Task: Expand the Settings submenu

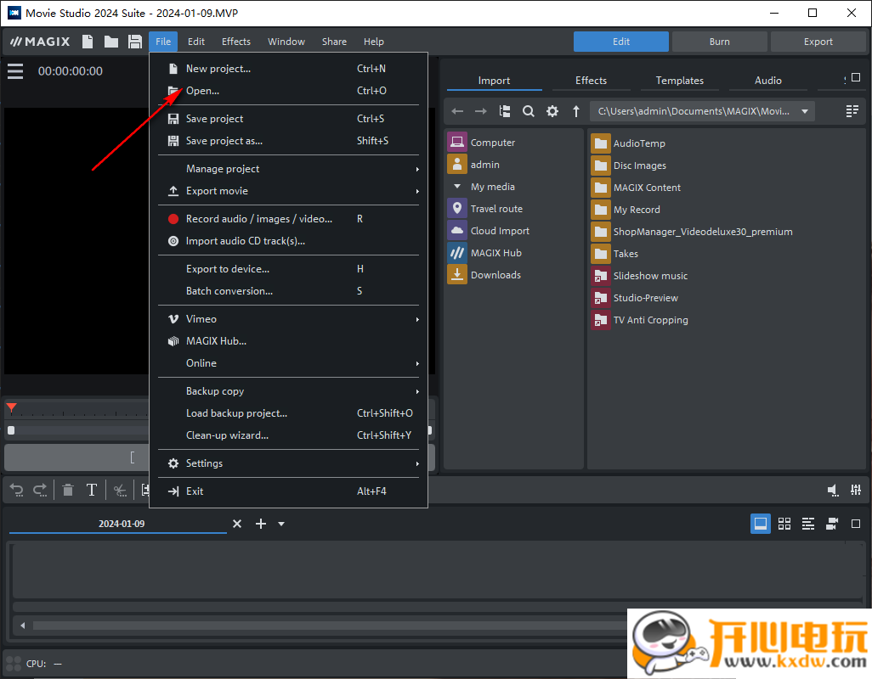Action: 289,463
